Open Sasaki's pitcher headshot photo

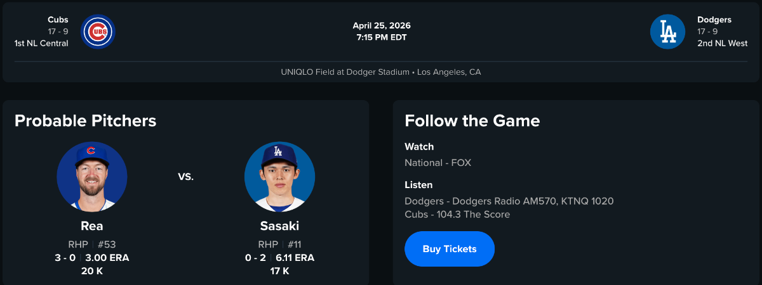pyautogui.click(x=279, y=177)
